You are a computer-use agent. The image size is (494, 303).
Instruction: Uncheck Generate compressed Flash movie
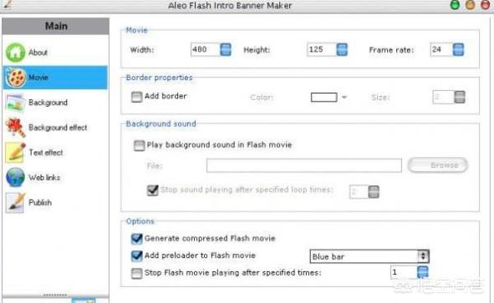pyautogui.click(x=137, y=239)
